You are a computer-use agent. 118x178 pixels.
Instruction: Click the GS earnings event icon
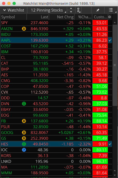pos(24,138)
